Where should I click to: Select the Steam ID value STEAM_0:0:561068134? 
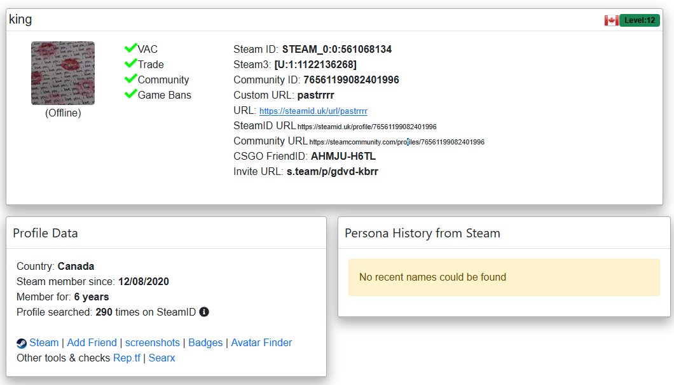click(336, 49)
